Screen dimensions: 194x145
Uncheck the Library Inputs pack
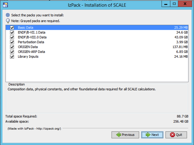[x=12, y=56]
